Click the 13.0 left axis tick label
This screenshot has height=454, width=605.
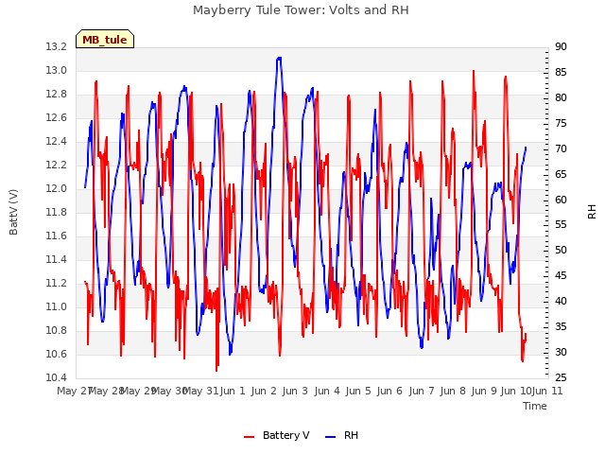(57, 71)
